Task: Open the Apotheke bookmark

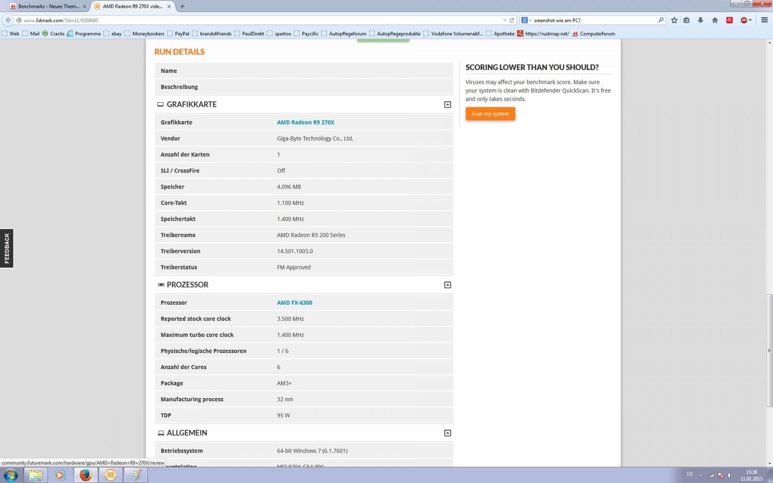Action: tap(500, 34)
